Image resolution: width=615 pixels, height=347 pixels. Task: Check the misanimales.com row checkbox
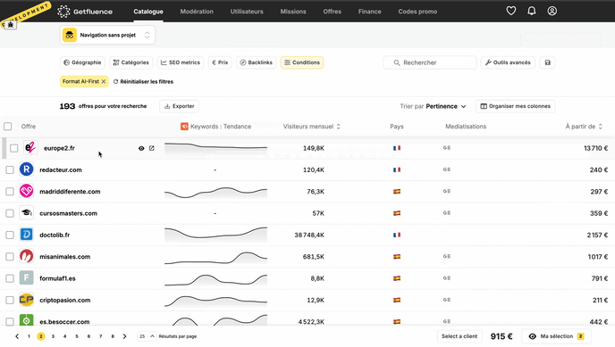coord(10,257)
